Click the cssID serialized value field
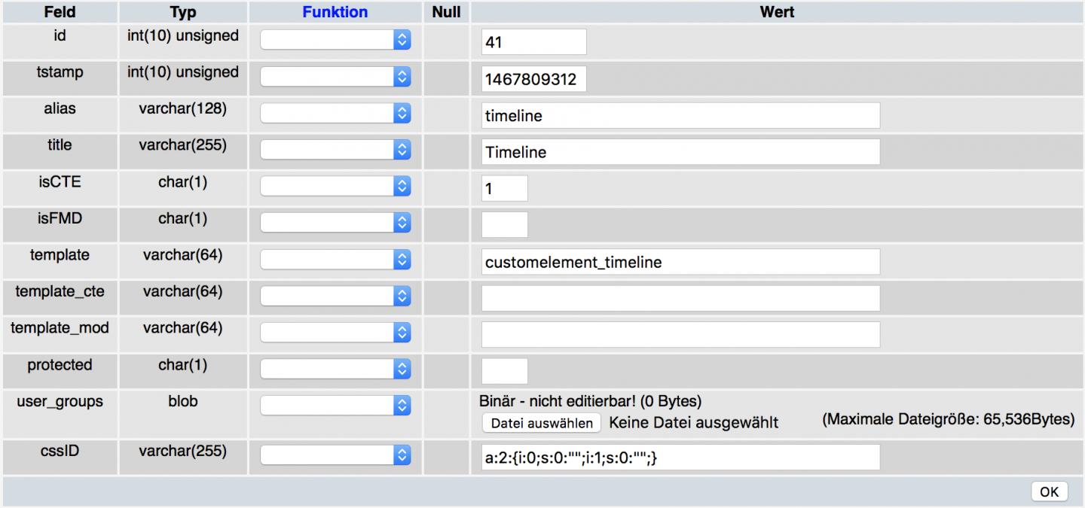 point(680,457)
